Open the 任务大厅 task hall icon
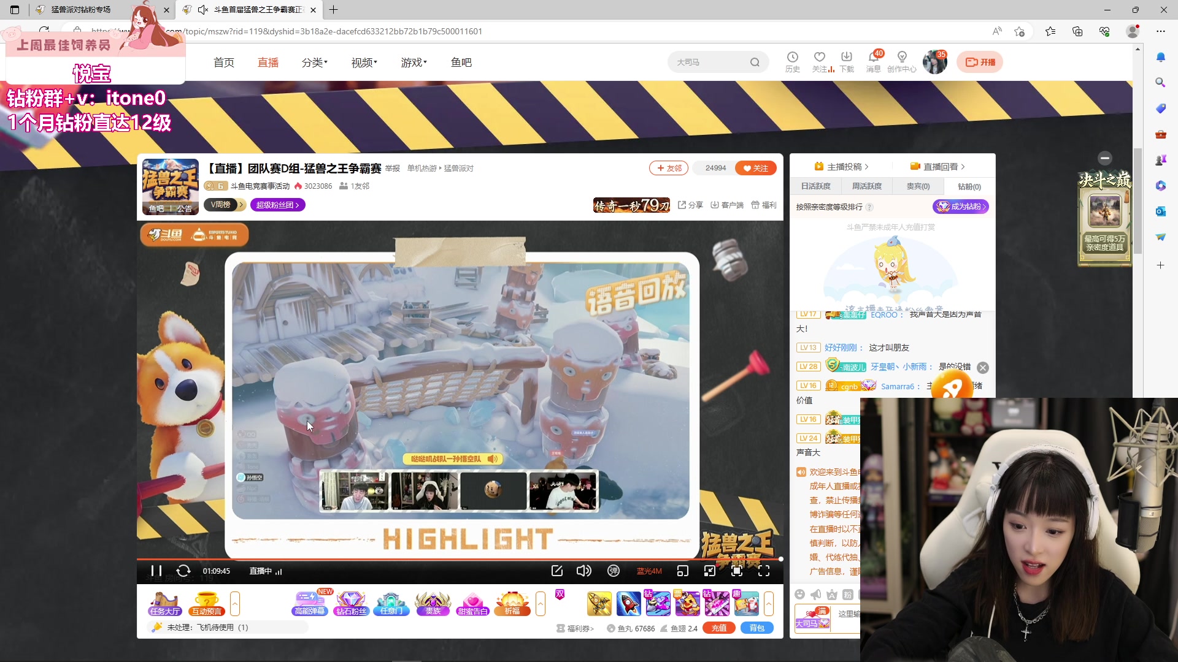Screen dimensions: 1178x662 pos(164,603)
